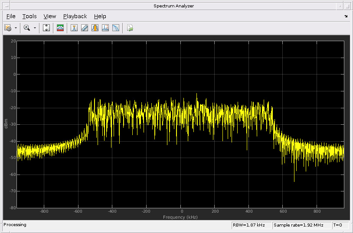
Task: Open the Playback menu
Action: [x=75, y=16]
